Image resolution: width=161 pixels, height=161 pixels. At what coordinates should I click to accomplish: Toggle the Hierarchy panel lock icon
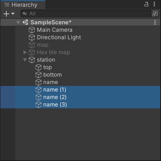pyautogui.click(x=146, y=4)
